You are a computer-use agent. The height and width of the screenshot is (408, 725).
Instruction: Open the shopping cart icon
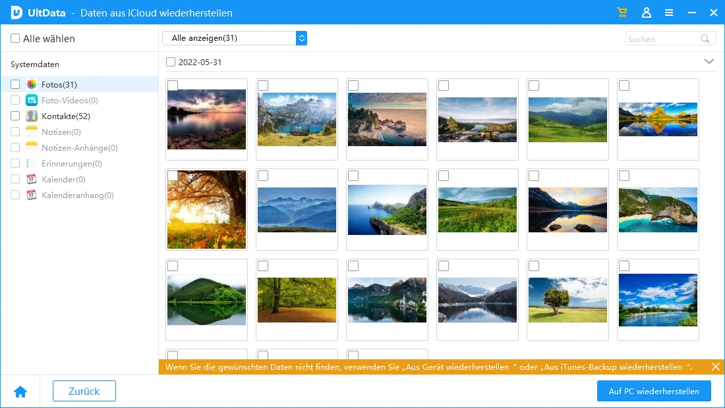click(x=622, y=13)
